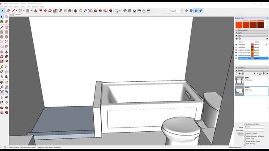
Task: Switch to the Vanity scene tab
Action: click(x=12, y=15)
